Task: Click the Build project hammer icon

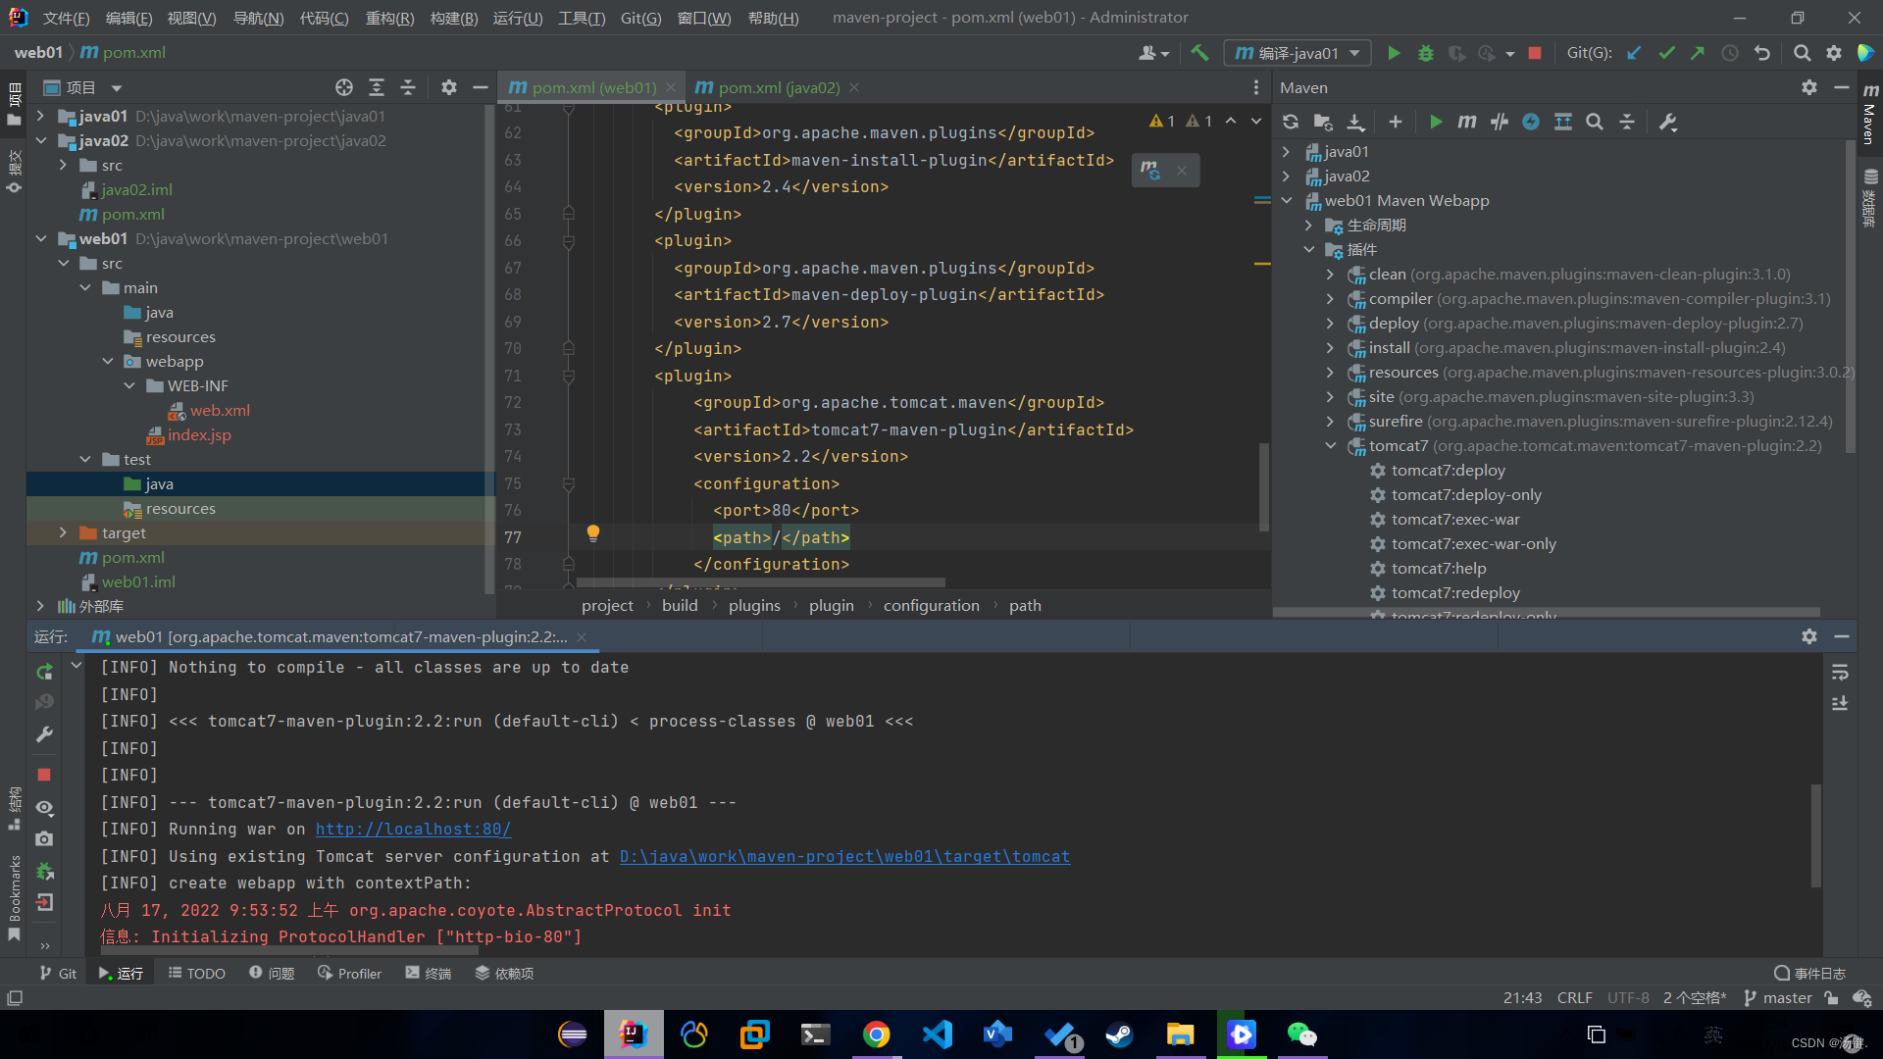Action: (1199, 53)
